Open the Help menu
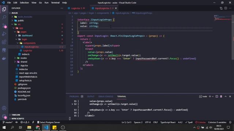The width and height of the screenshot is (234, 131). (x=64, y=3)
